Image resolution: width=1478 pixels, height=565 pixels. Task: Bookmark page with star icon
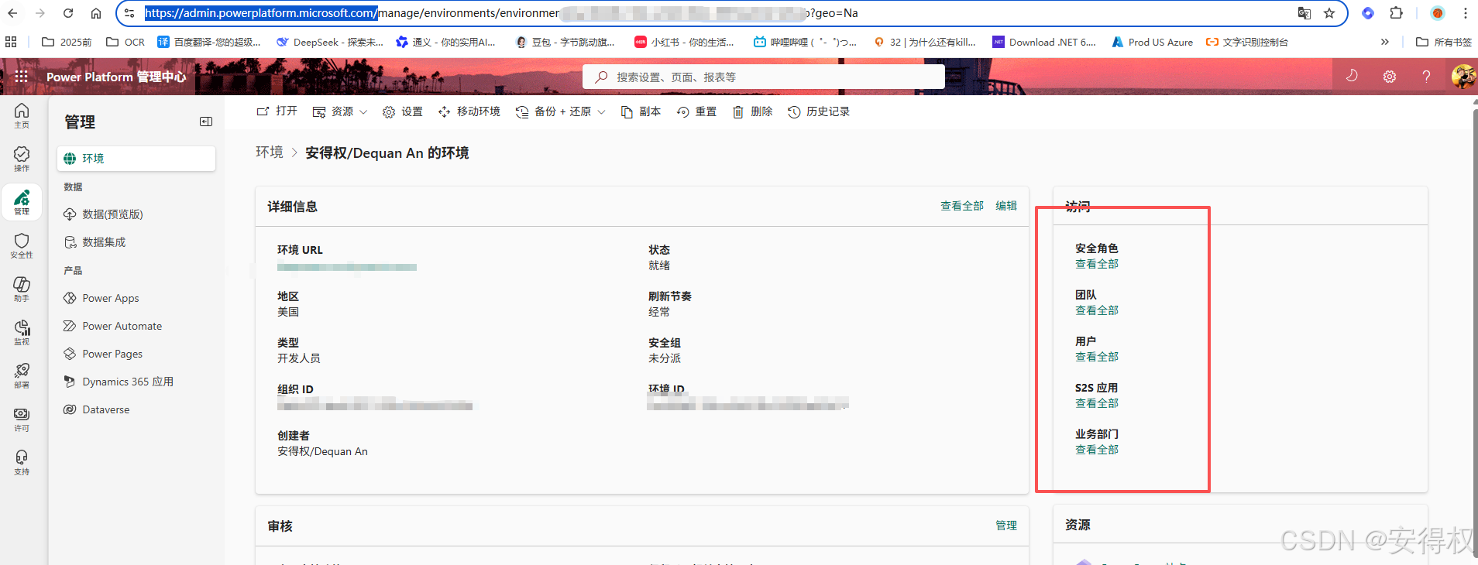click(x=1329, y=13)
